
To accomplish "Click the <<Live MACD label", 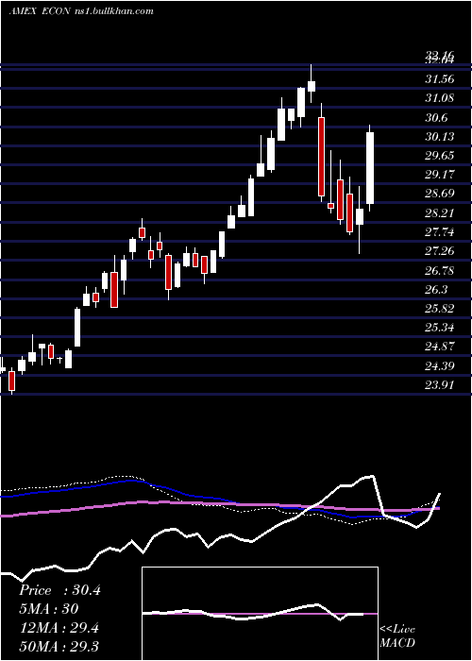I will pyautogui.click(x=397, y=636).
